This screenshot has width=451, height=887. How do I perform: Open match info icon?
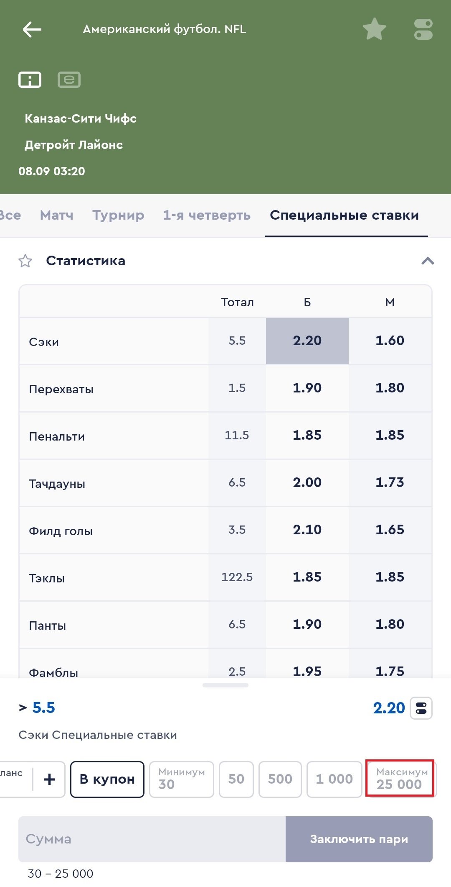[30, 79]
